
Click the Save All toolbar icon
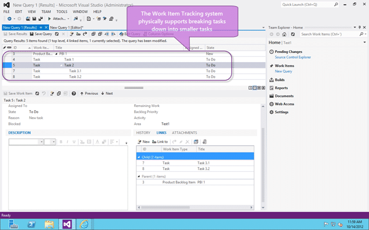(x=40, y=18)
